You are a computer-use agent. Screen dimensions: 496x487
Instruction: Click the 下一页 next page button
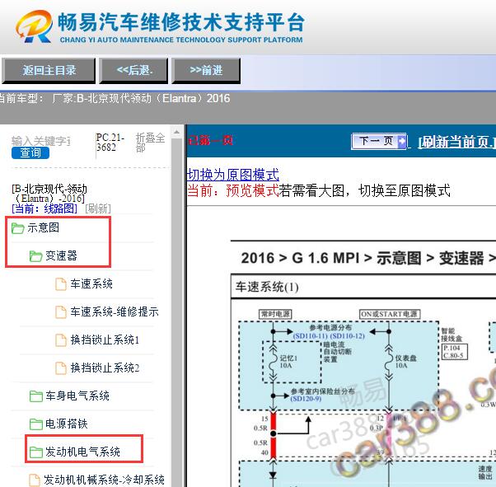click(379, 141)
